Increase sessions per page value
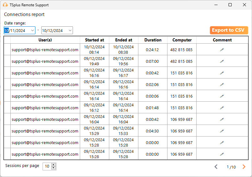Screen dimensions: 252x177 coord(54,165)
